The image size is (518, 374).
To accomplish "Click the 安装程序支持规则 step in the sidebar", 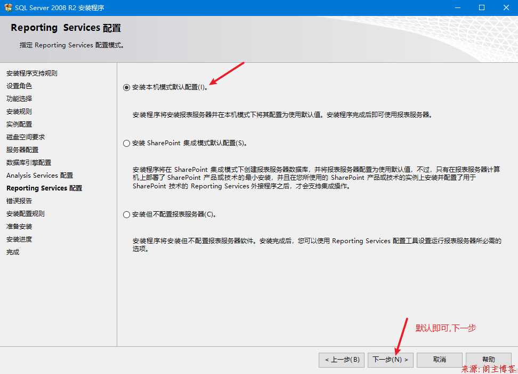I will 32,73.
